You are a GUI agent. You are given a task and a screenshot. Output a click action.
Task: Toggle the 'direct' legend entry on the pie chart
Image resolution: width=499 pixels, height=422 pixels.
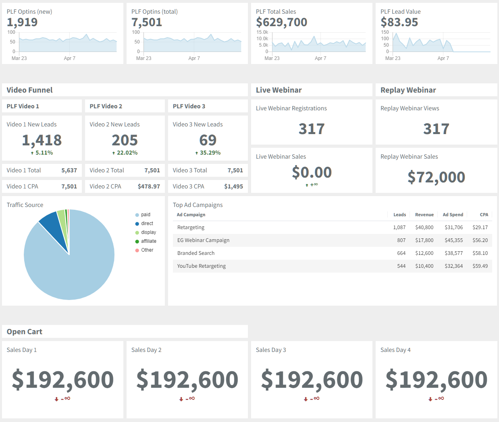pos(145,223)
